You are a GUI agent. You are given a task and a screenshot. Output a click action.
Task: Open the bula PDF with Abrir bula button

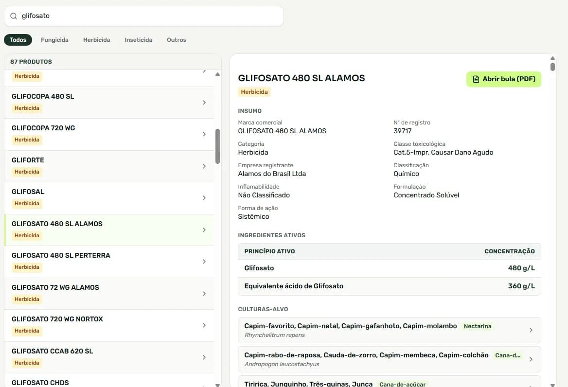click(x=503, y=79)
